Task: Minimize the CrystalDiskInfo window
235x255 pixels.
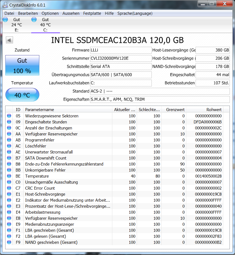Action: [x=203, y=4]
